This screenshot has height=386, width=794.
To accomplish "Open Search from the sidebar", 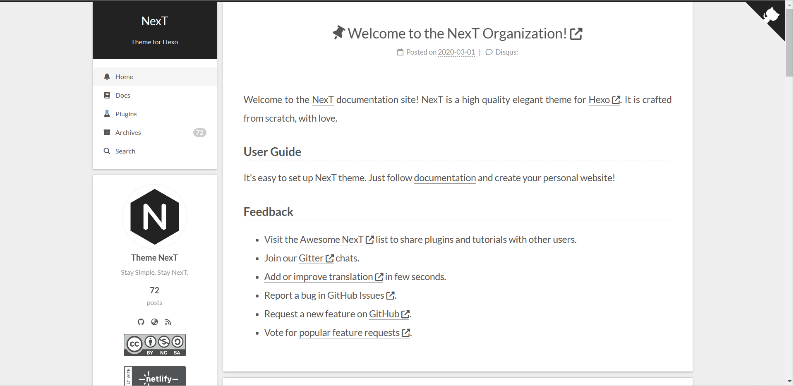I will click(x=125, y=151).
